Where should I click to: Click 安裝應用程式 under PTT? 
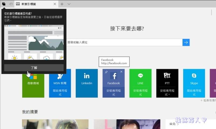[167, 92]
